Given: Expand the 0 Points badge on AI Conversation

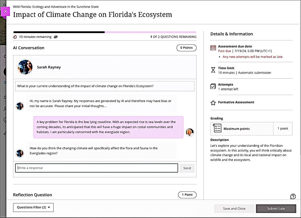Looking at the screenshot, I should coord(186,48).
